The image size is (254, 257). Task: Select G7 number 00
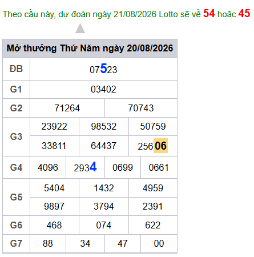(x=159, y=243)
